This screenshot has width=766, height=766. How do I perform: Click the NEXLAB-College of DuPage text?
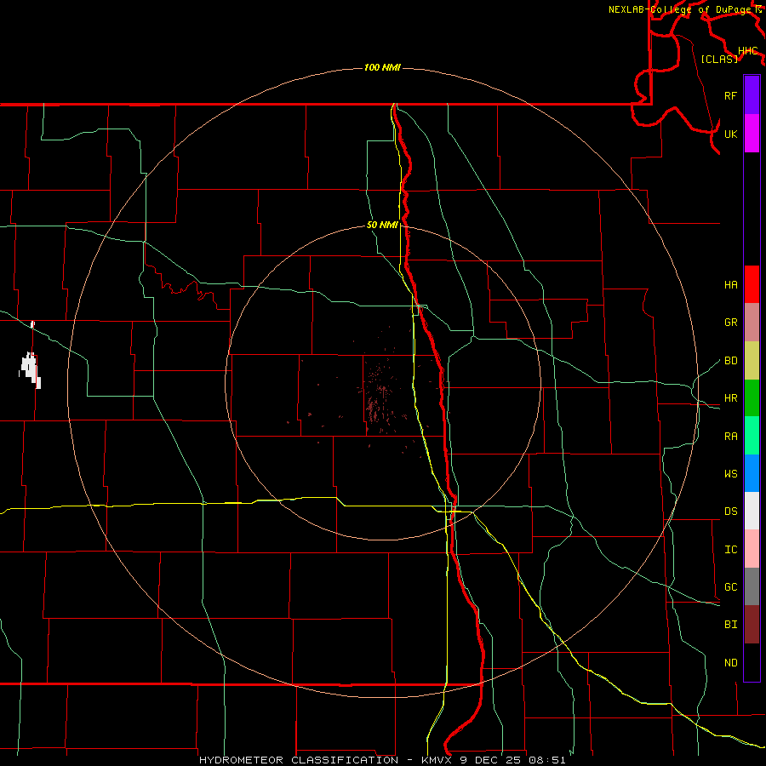pyautogui.click(x=679, y=9)
